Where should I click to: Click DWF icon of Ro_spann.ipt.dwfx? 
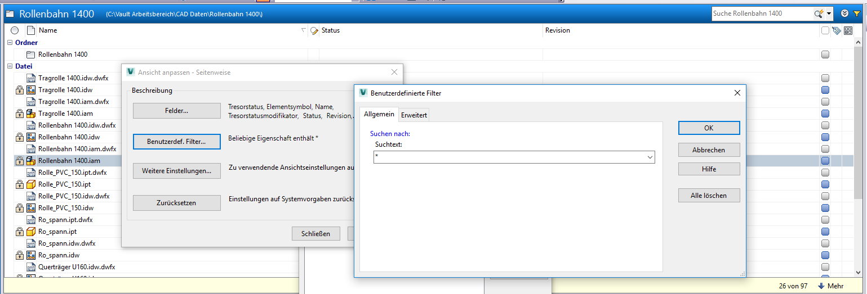tap(31, 220)
